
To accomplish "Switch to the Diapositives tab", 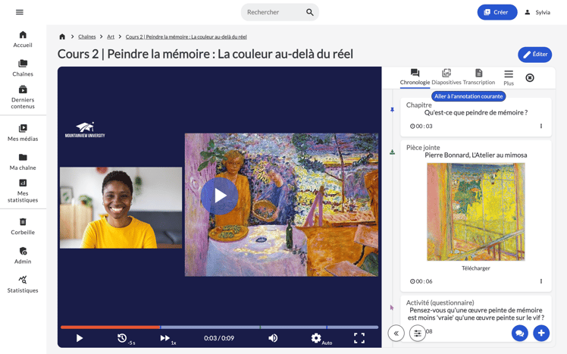I will point(446,77).
